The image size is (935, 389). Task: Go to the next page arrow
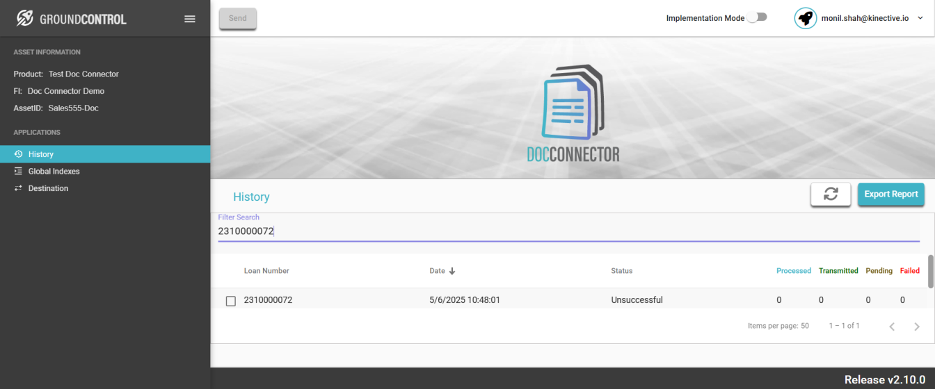pyautogui.click(x=917, y=326)
